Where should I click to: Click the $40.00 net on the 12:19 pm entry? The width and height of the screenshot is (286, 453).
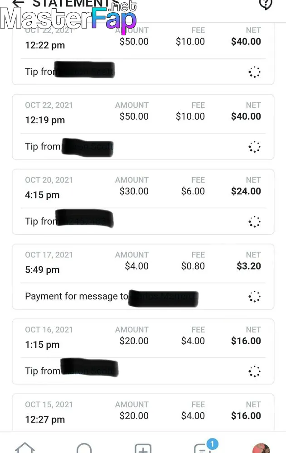coord(246,116)
